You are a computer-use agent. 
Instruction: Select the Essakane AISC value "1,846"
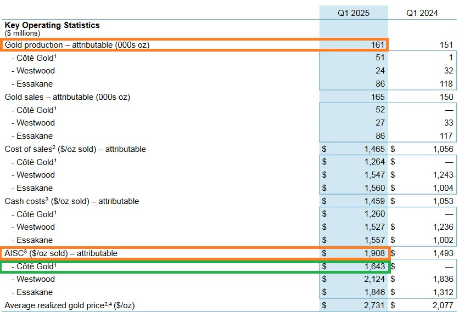[374, 292]
